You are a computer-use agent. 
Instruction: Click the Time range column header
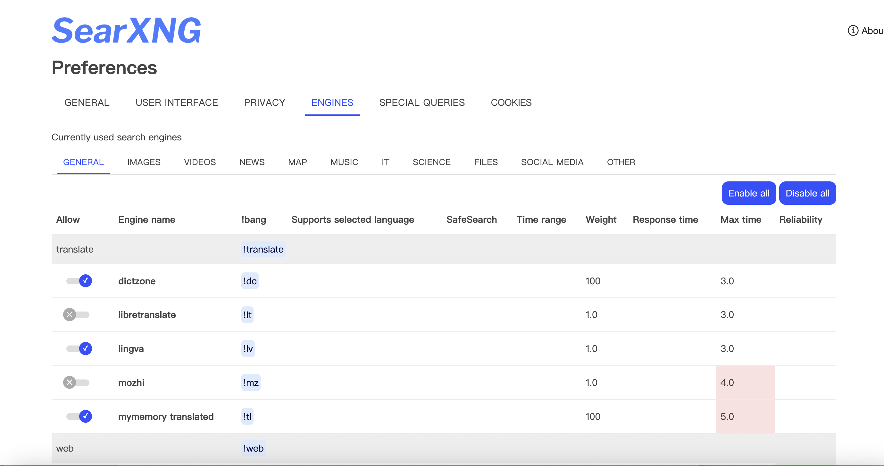point(541,219)
